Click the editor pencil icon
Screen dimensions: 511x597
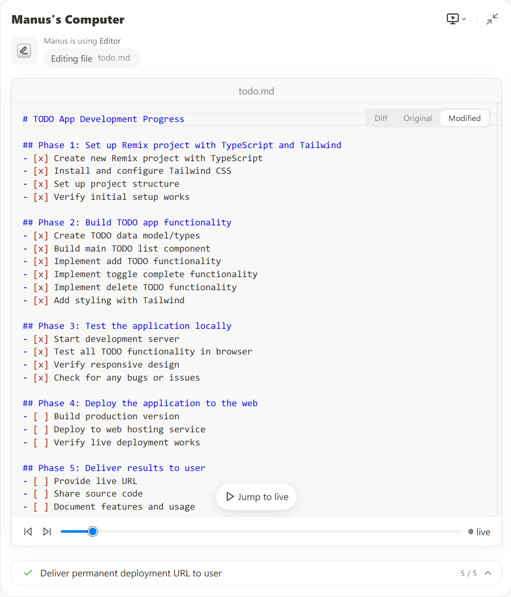(x=24, y=51)
